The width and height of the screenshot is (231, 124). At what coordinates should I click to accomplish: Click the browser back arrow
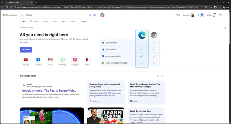pos(2,7)
